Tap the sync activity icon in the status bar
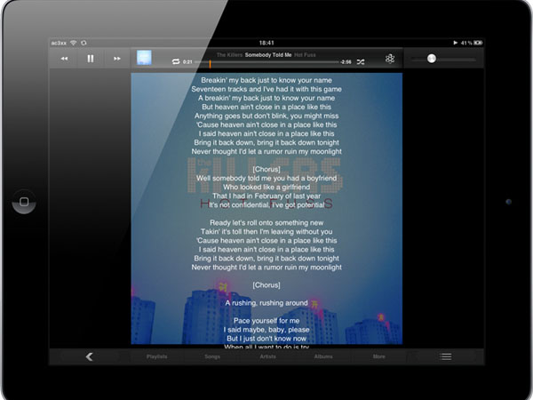Screen dimensions: 533x400 tap(84, 43)
